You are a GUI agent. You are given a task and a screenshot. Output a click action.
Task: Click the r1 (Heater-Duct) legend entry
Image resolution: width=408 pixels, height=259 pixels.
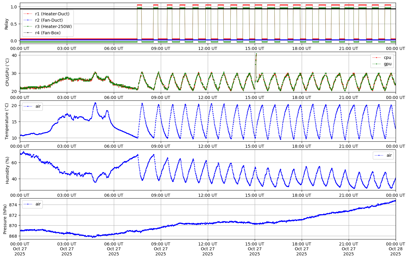coord(52,14)
